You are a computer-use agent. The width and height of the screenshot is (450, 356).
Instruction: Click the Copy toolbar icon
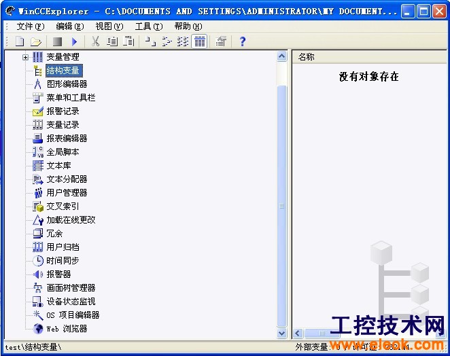point(112,41)
